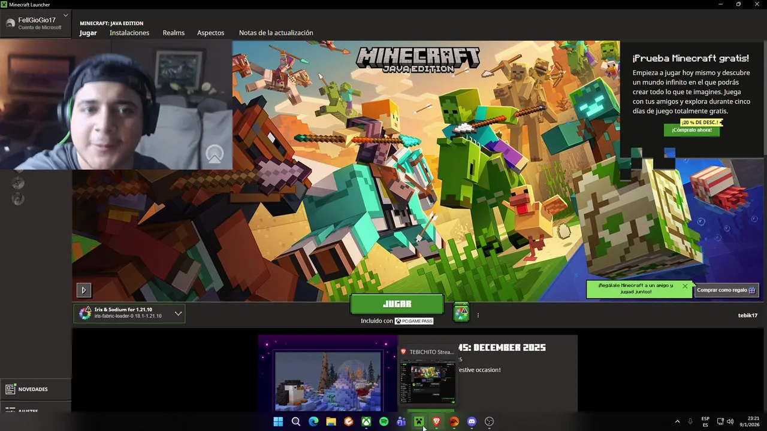Image resolution: width=767 pixels, height=431 pixels.
Task: Click the Comprar como regalo button
Action: tap(726, 290)
